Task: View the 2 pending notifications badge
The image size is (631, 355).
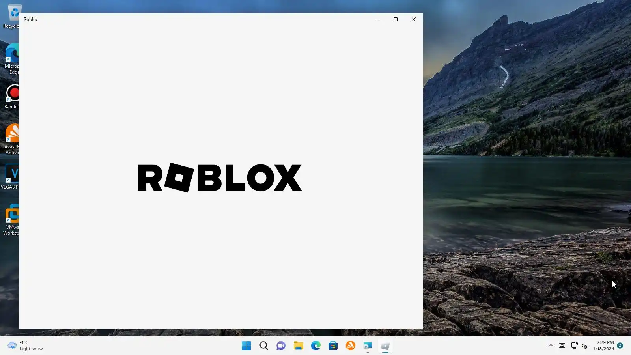Action: (x=620, y=346)
